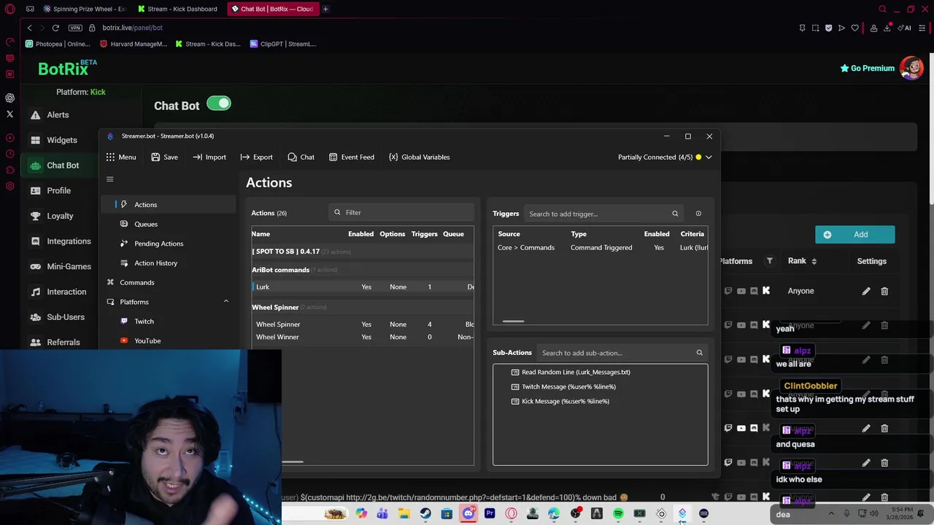Reload the botrix.live page
The width and height of the screenshot is (934, 525).
pos(55,28)
